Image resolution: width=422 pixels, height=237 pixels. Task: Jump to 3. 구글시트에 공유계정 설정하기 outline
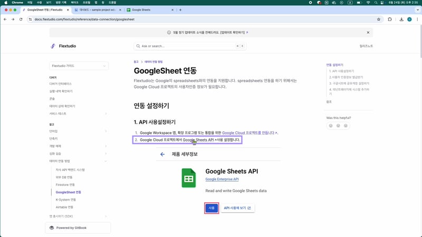349,83
